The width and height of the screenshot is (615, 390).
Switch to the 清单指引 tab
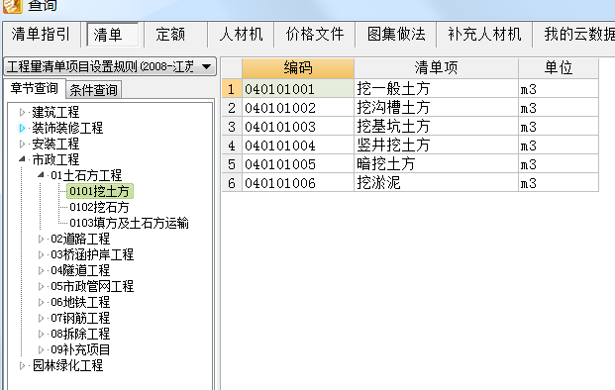click(41, 35)
